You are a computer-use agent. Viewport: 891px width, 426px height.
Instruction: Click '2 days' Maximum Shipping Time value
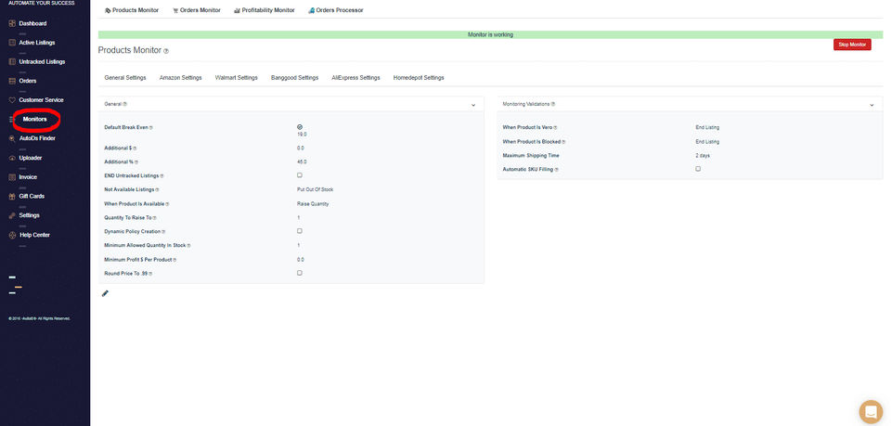tap(703, 156)
